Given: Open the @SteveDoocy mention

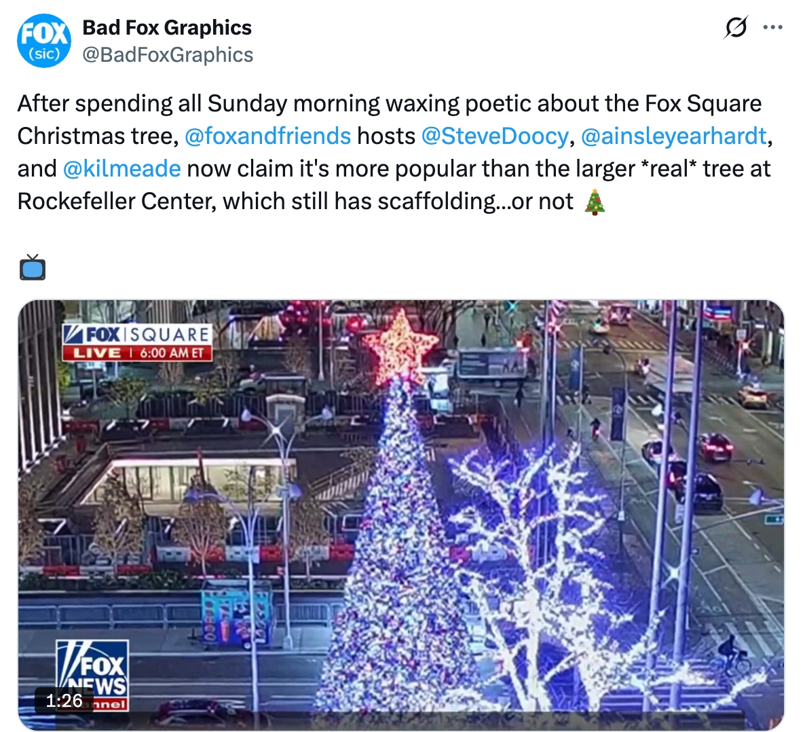Looking at the screenshot, I should pyautogui.click(x=495, y=136).
